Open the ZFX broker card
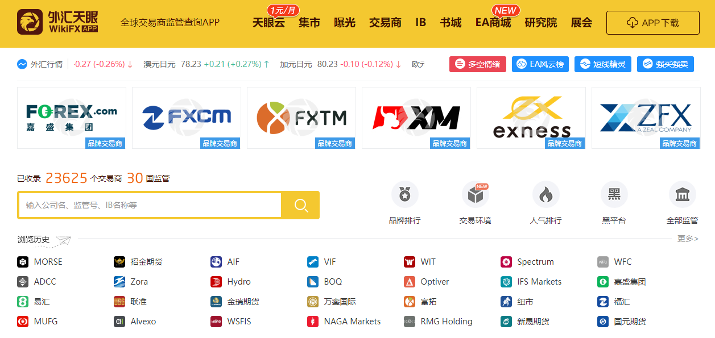 (x=646, y=118)
